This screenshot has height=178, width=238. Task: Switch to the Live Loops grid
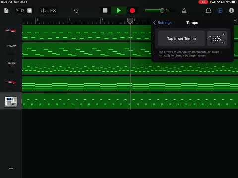(x=29, y=11)
